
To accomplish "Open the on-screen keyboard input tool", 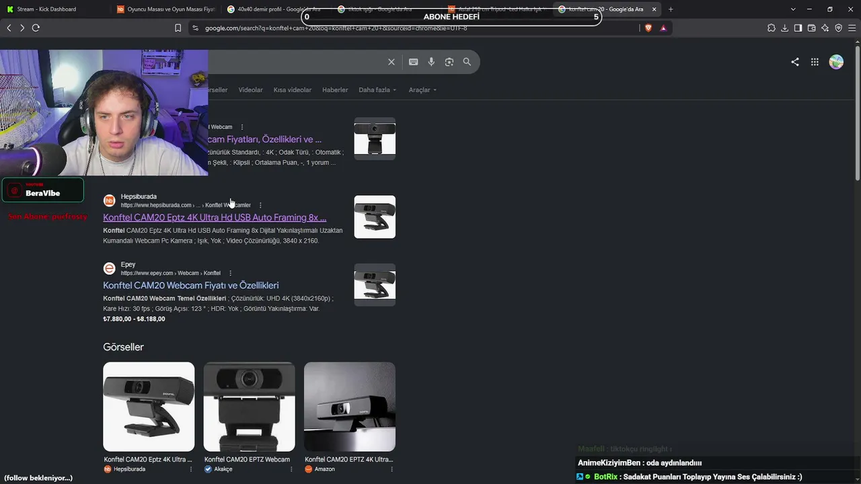I will click(414, 62).
